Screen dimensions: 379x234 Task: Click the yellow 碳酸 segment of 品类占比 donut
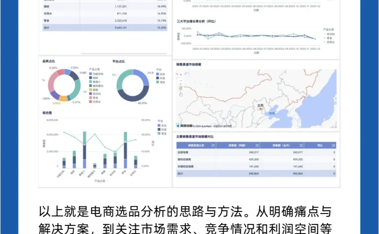[x=63, y=98]
